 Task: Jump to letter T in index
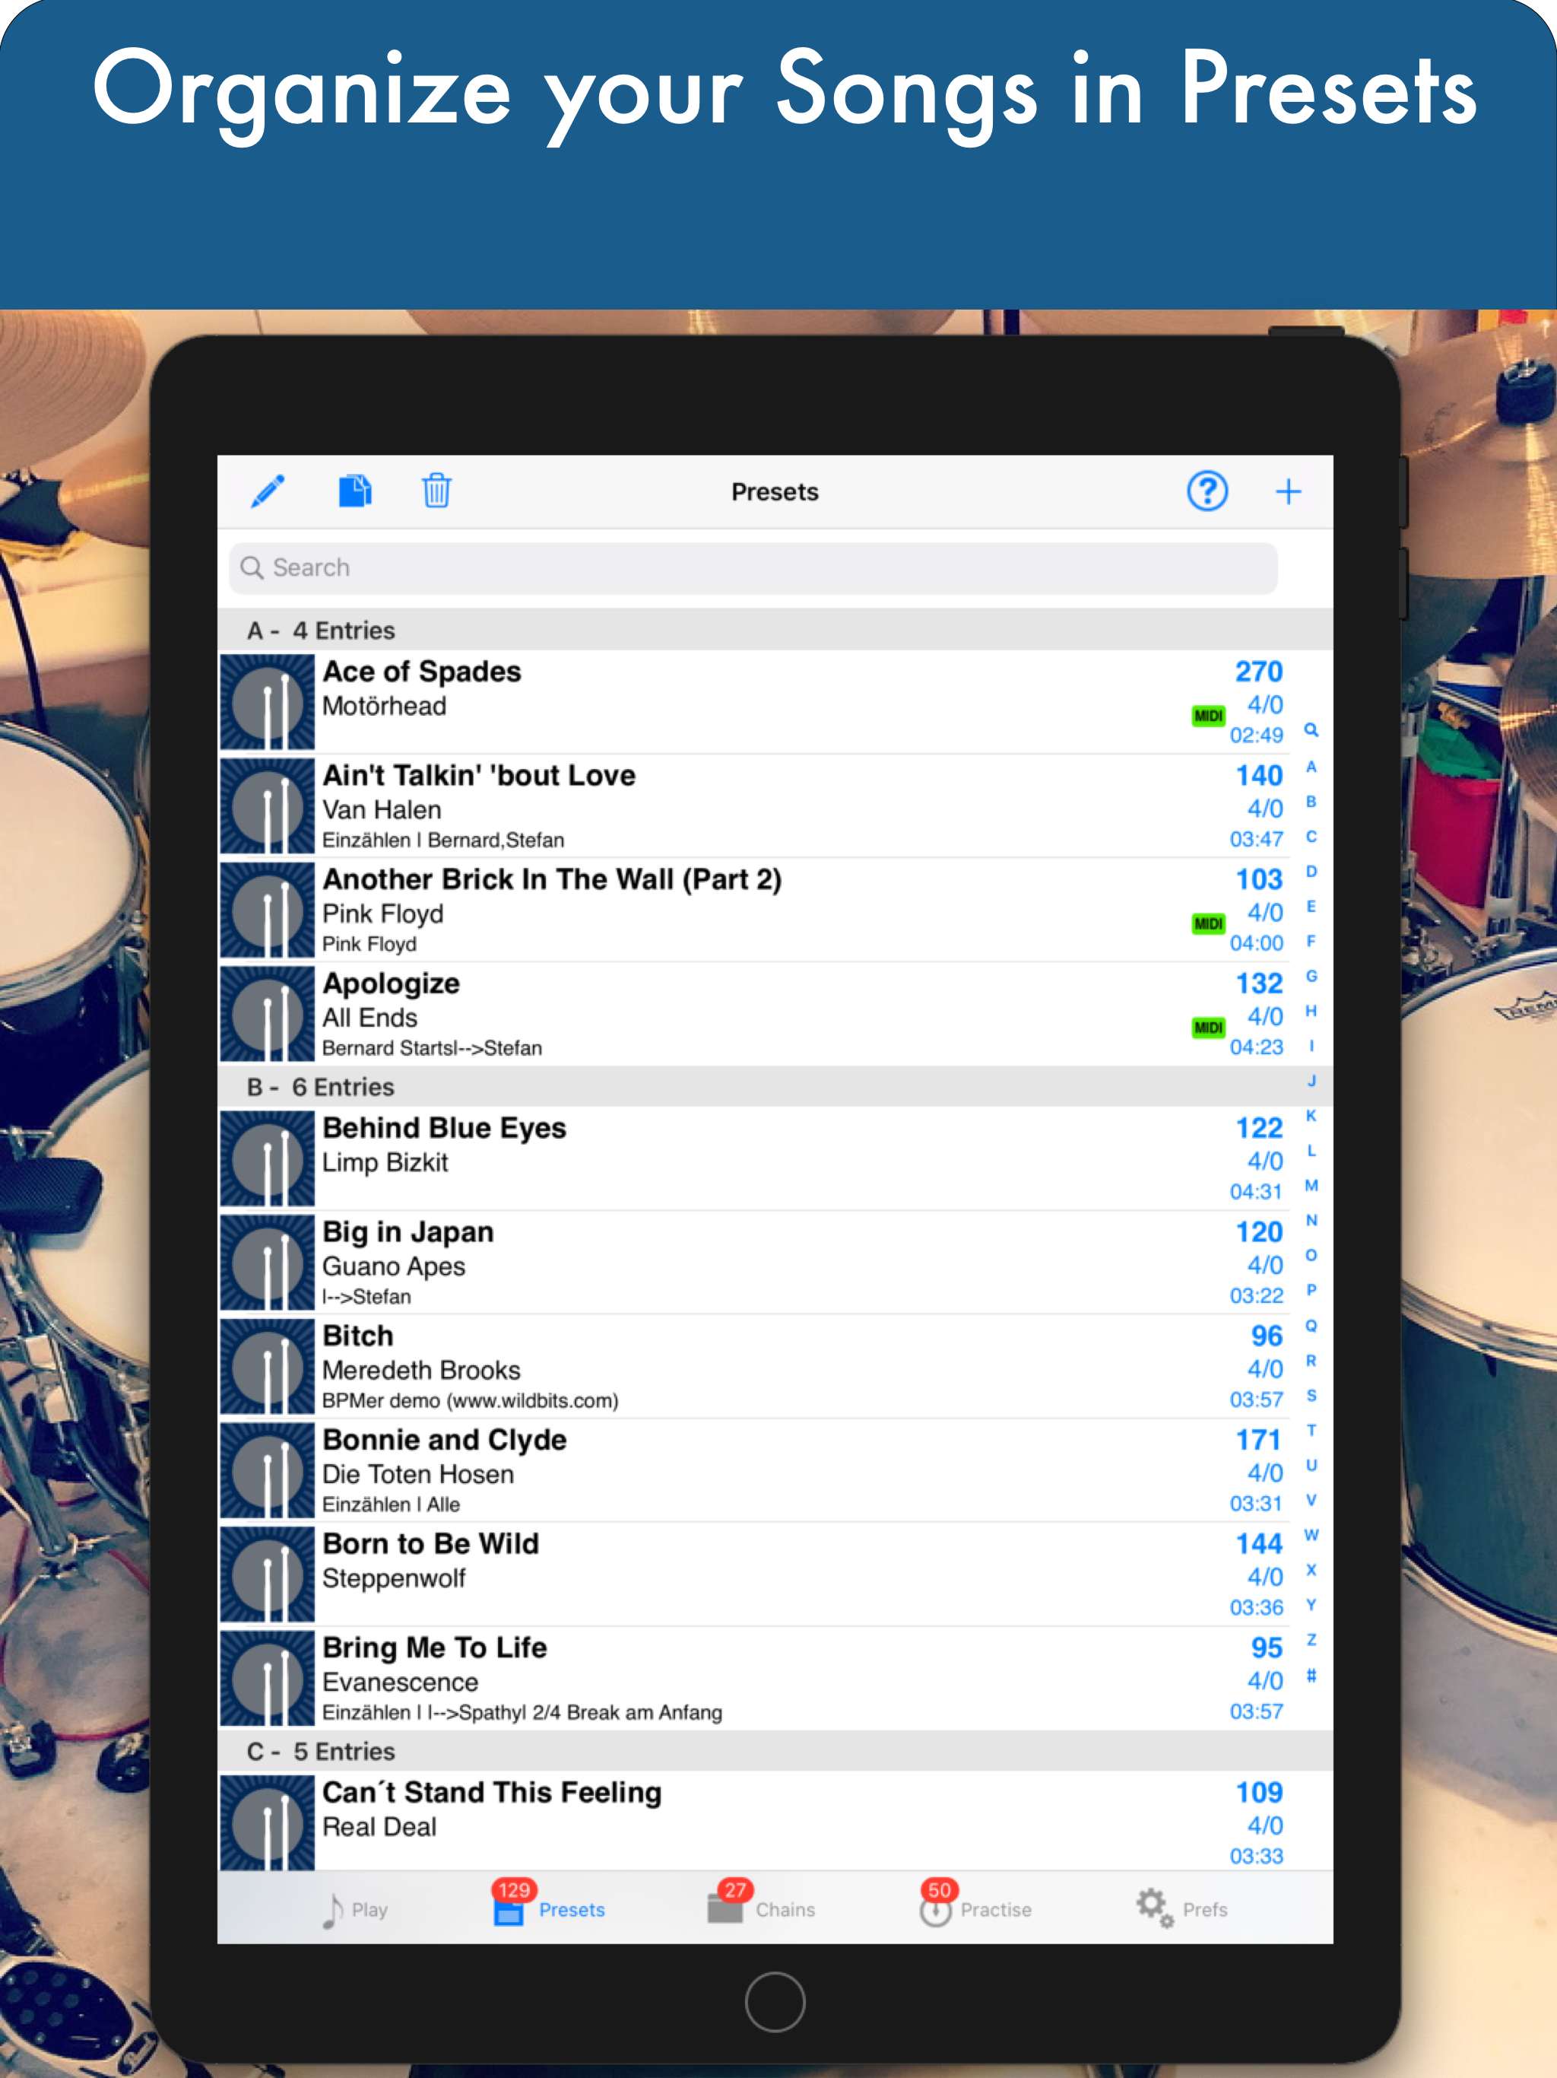click(1311, 1431)
